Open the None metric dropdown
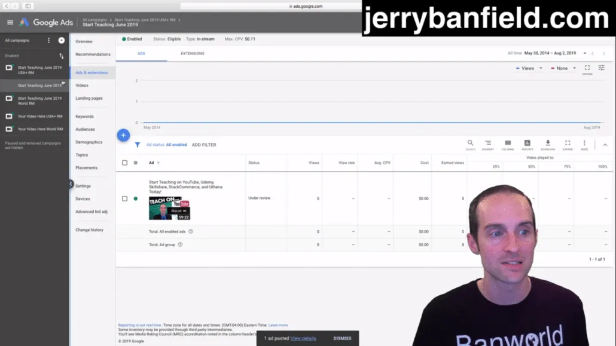Image resolution: width=616 pixels, height=346 pixels. click(x=563, y=68)
